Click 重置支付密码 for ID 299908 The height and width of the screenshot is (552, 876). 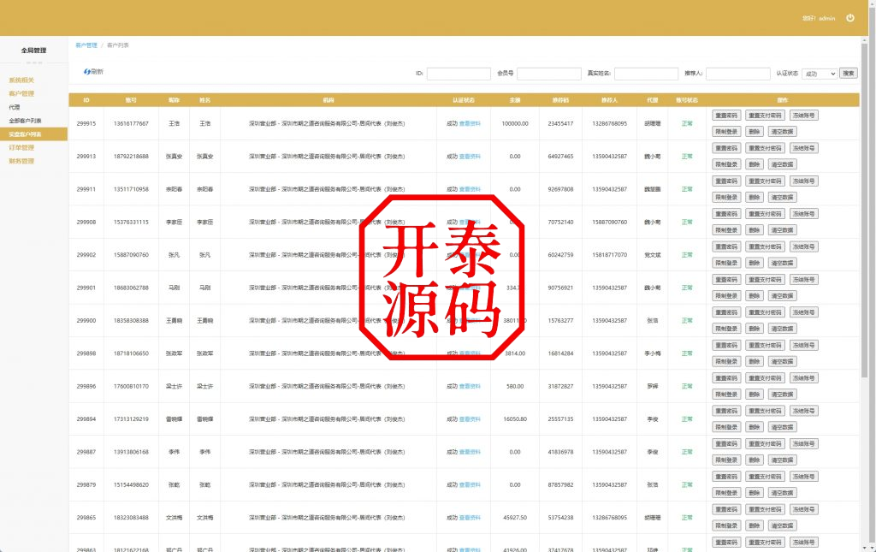click(x=765, y=214)
